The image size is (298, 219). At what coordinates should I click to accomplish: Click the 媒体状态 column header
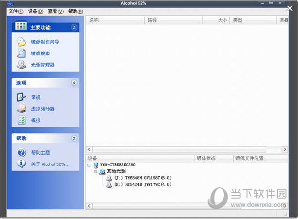pos(214,158)
